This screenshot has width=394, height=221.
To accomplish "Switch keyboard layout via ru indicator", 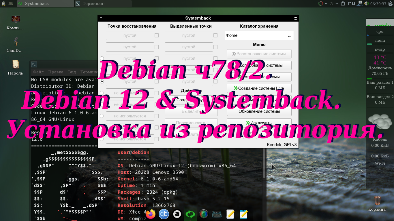I will click(351, 3).
